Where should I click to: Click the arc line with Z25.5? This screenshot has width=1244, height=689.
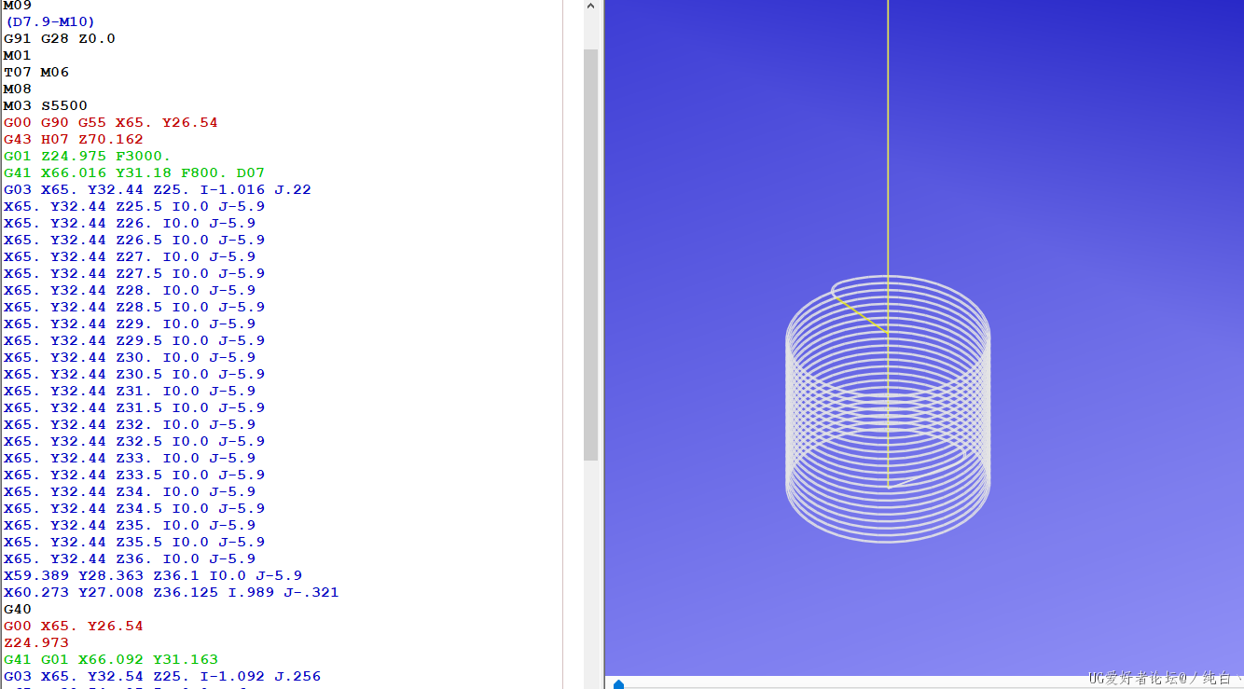point(134,206)
